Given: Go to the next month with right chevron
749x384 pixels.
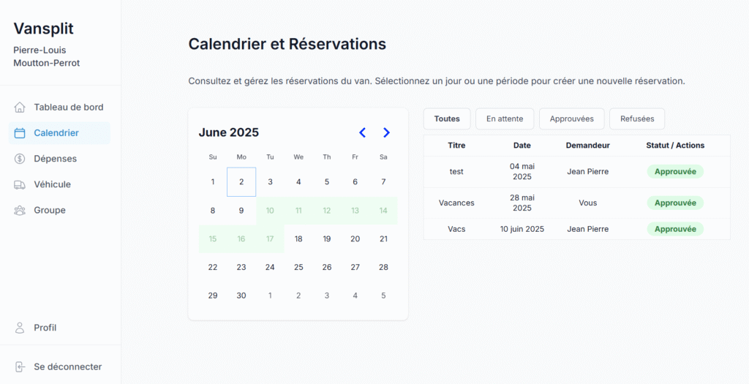Looking at the screenshot, I should pos(386,132).
